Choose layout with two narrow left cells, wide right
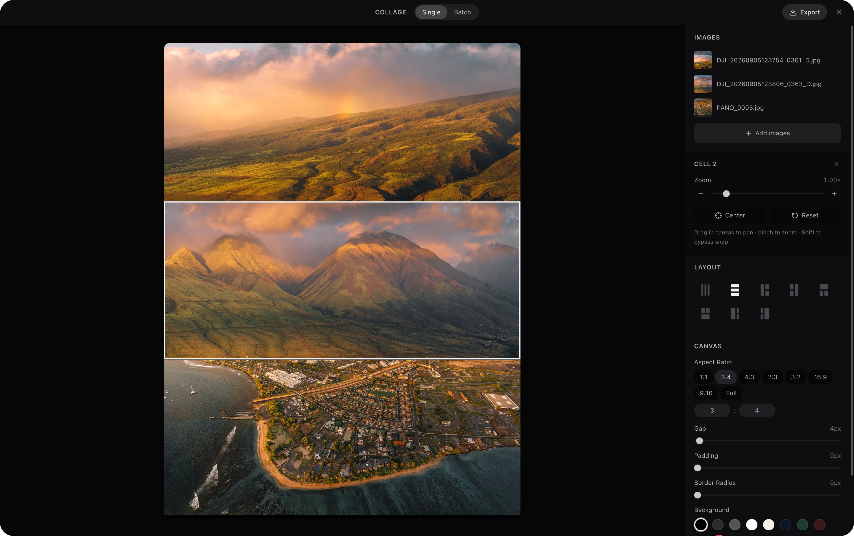The image size is (854, 536). point(764,314)
